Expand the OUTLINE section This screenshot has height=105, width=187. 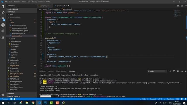(22, 94)
